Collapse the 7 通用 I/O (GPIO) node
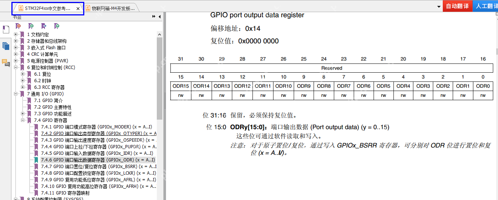 [16, 94]
